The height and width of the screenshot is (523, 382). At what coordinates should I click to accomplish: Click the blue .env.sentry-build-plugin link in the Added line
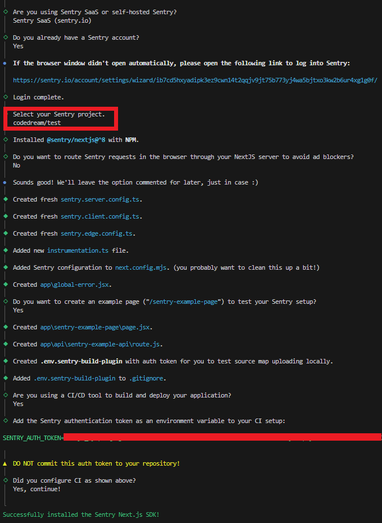point(74,378)
